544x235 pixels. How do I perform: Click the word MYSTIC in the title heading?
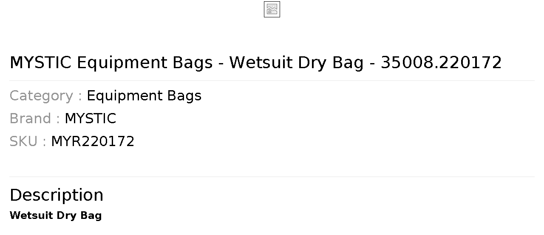pyautogui.click(x=40, y=63)
